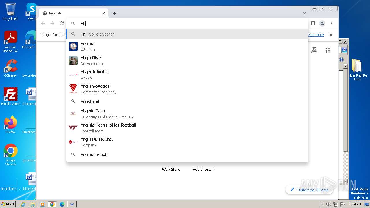This screenshot has width=370, height=208.
Task: Choose the virustotal search suggestion
Action: click(187, 101)
